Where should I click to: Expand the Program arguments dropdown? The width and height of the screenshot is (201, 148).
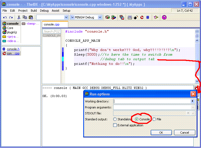point(193,107)
